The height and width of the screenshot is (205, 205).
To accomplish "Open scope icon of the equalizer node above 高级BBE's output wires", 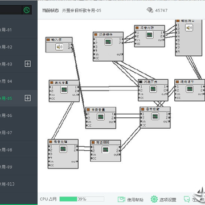I will [155, 116].
